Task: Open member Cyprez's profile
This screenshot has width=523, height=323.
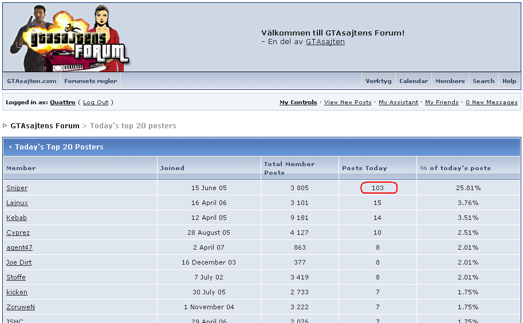Action: [18, 233]
